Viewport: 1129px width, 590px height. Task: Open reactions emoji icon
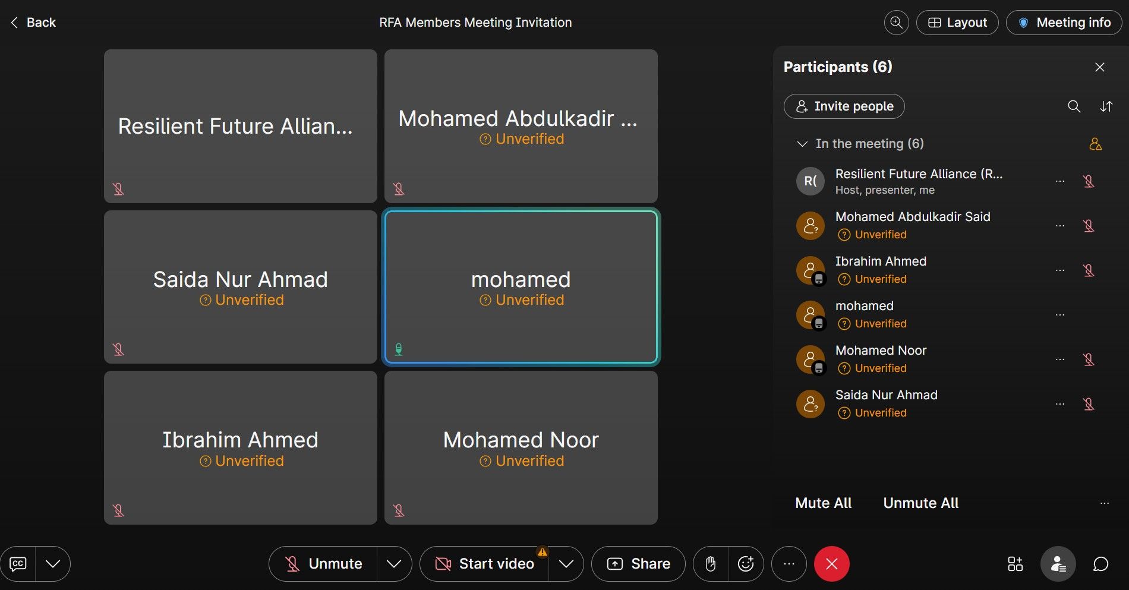[x=746, y=564]
